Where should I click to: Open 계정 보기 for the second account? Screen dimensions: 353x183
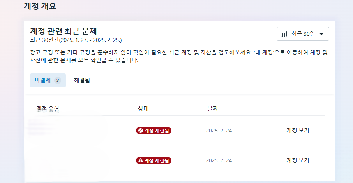coord(298,160)
